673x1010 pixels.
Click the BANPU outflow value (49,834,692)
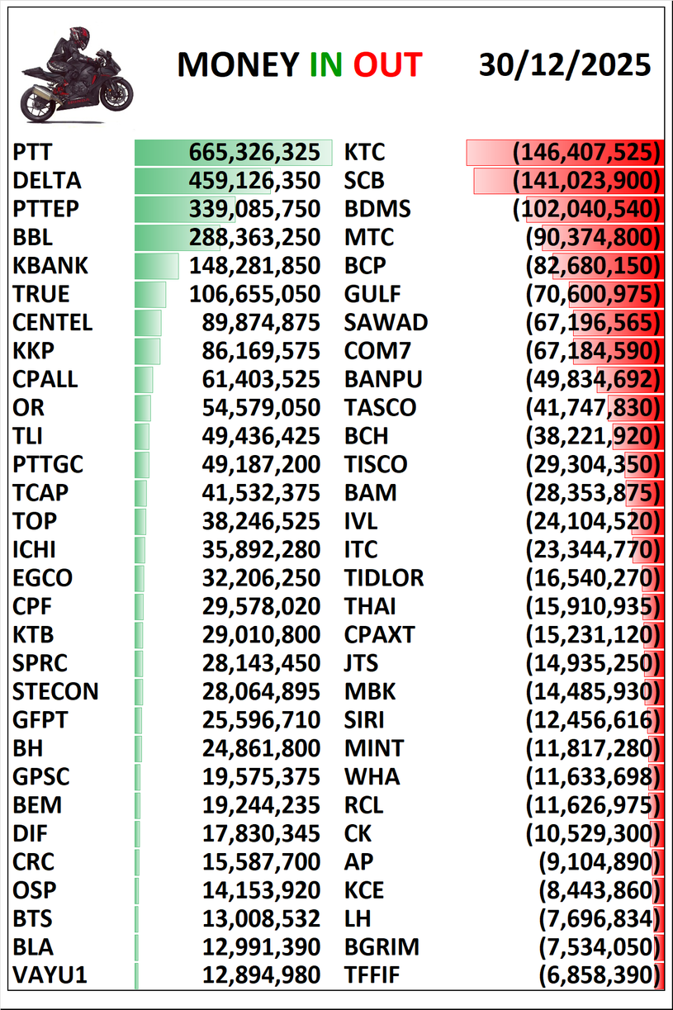point(594,379)
